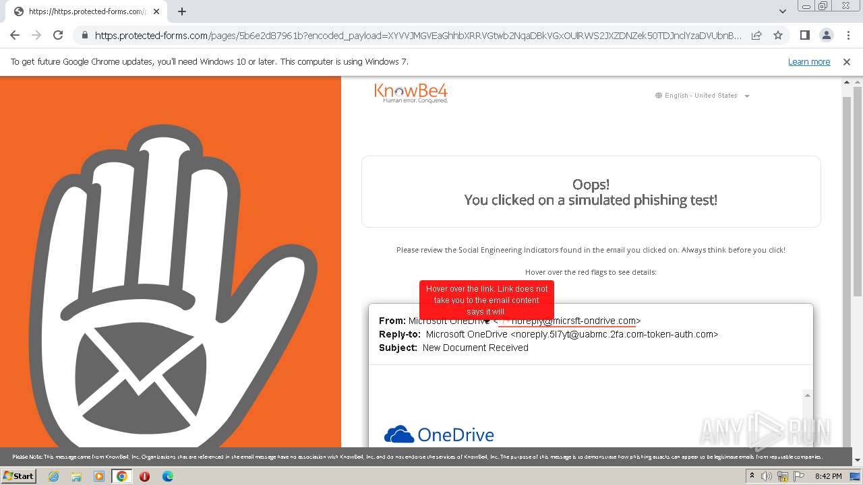863x485 pixels.
Task: Click the email preview scroll up arrow
Action: [807, 395]
